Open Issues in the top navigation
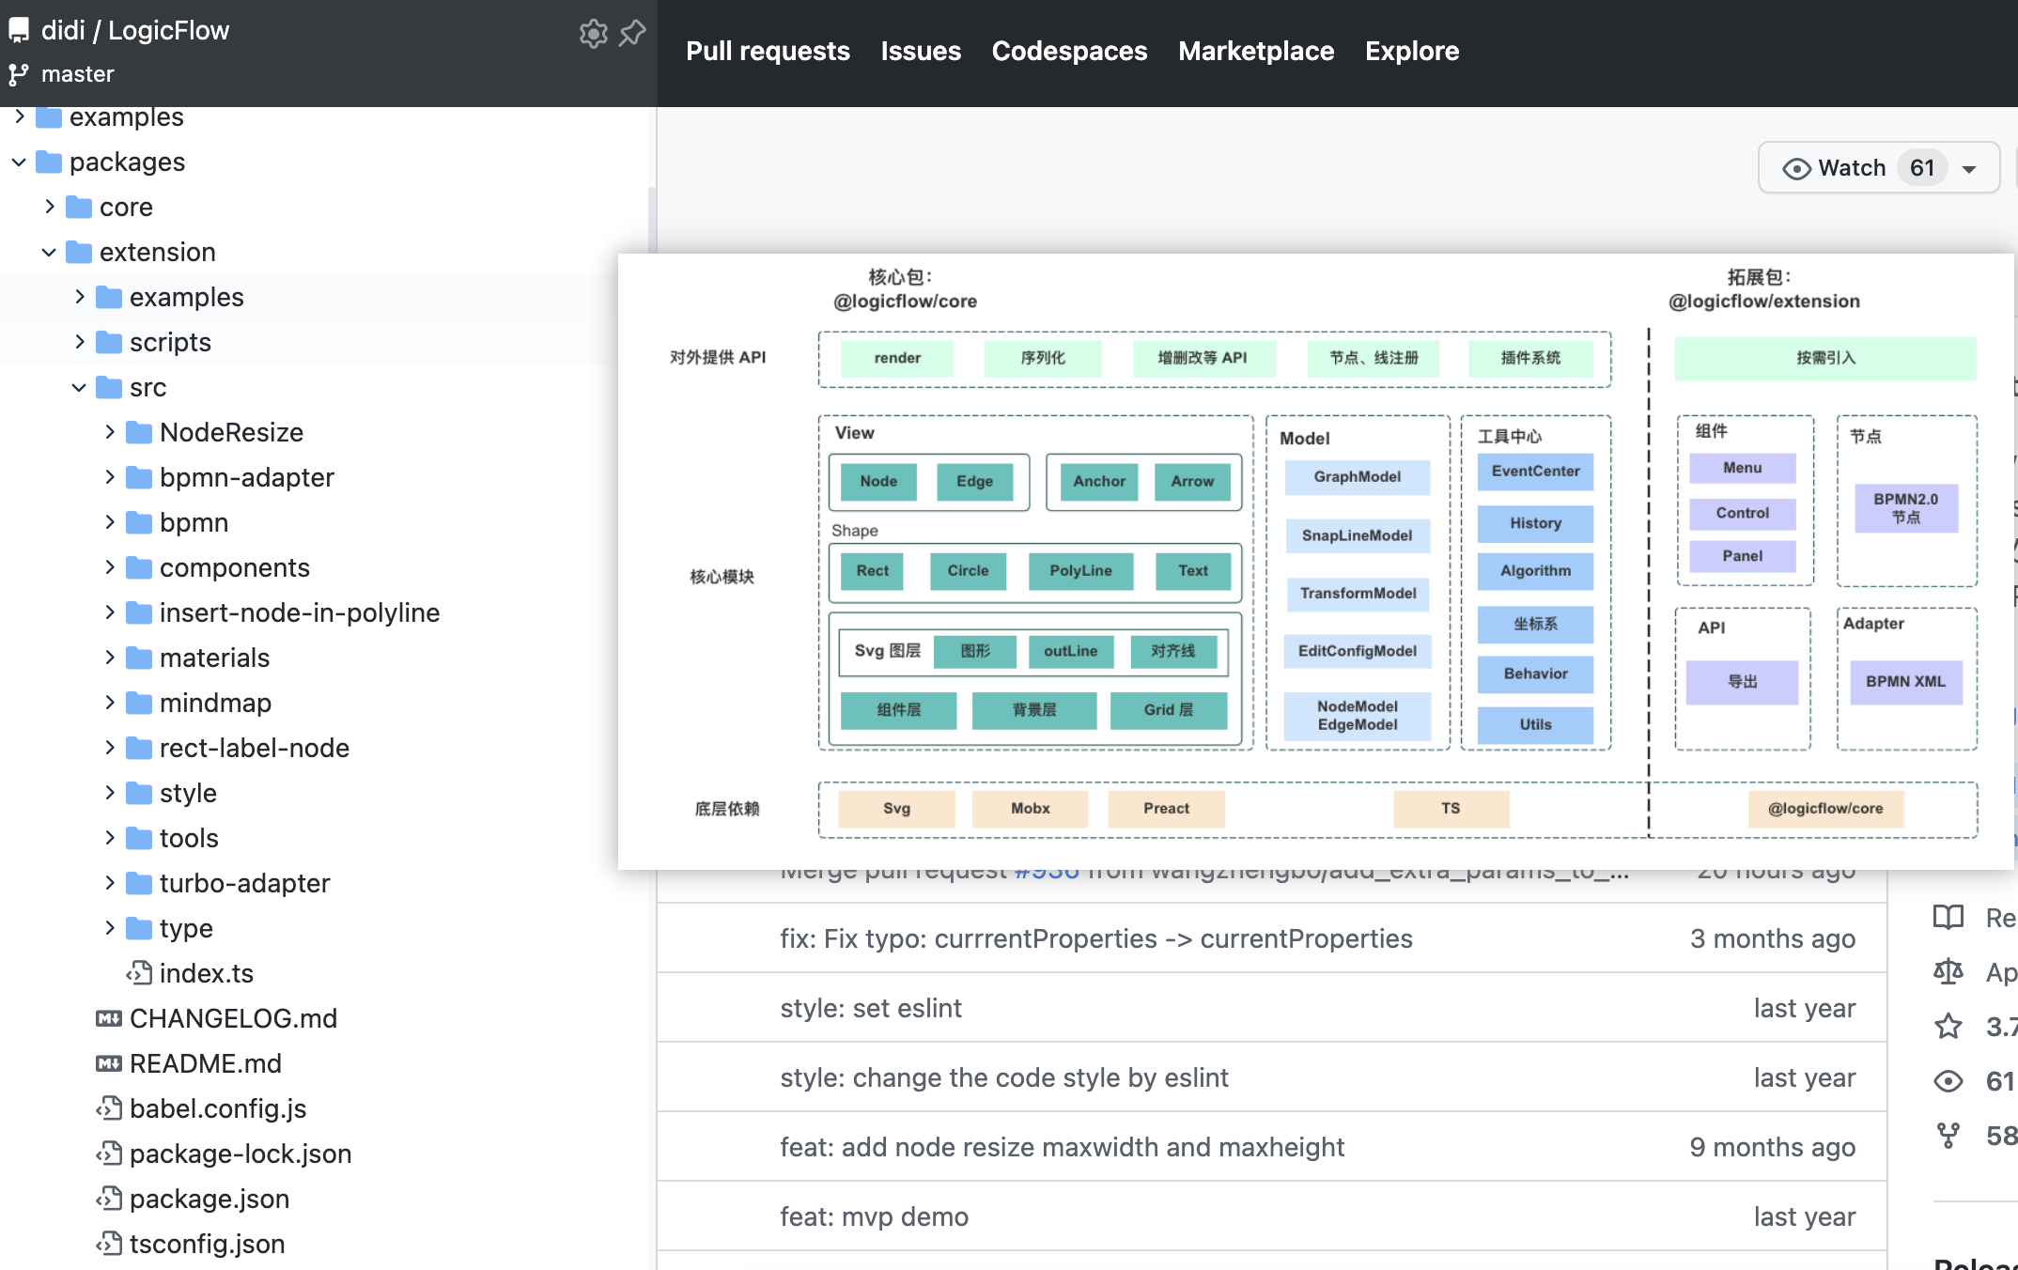 click(921, 51)
